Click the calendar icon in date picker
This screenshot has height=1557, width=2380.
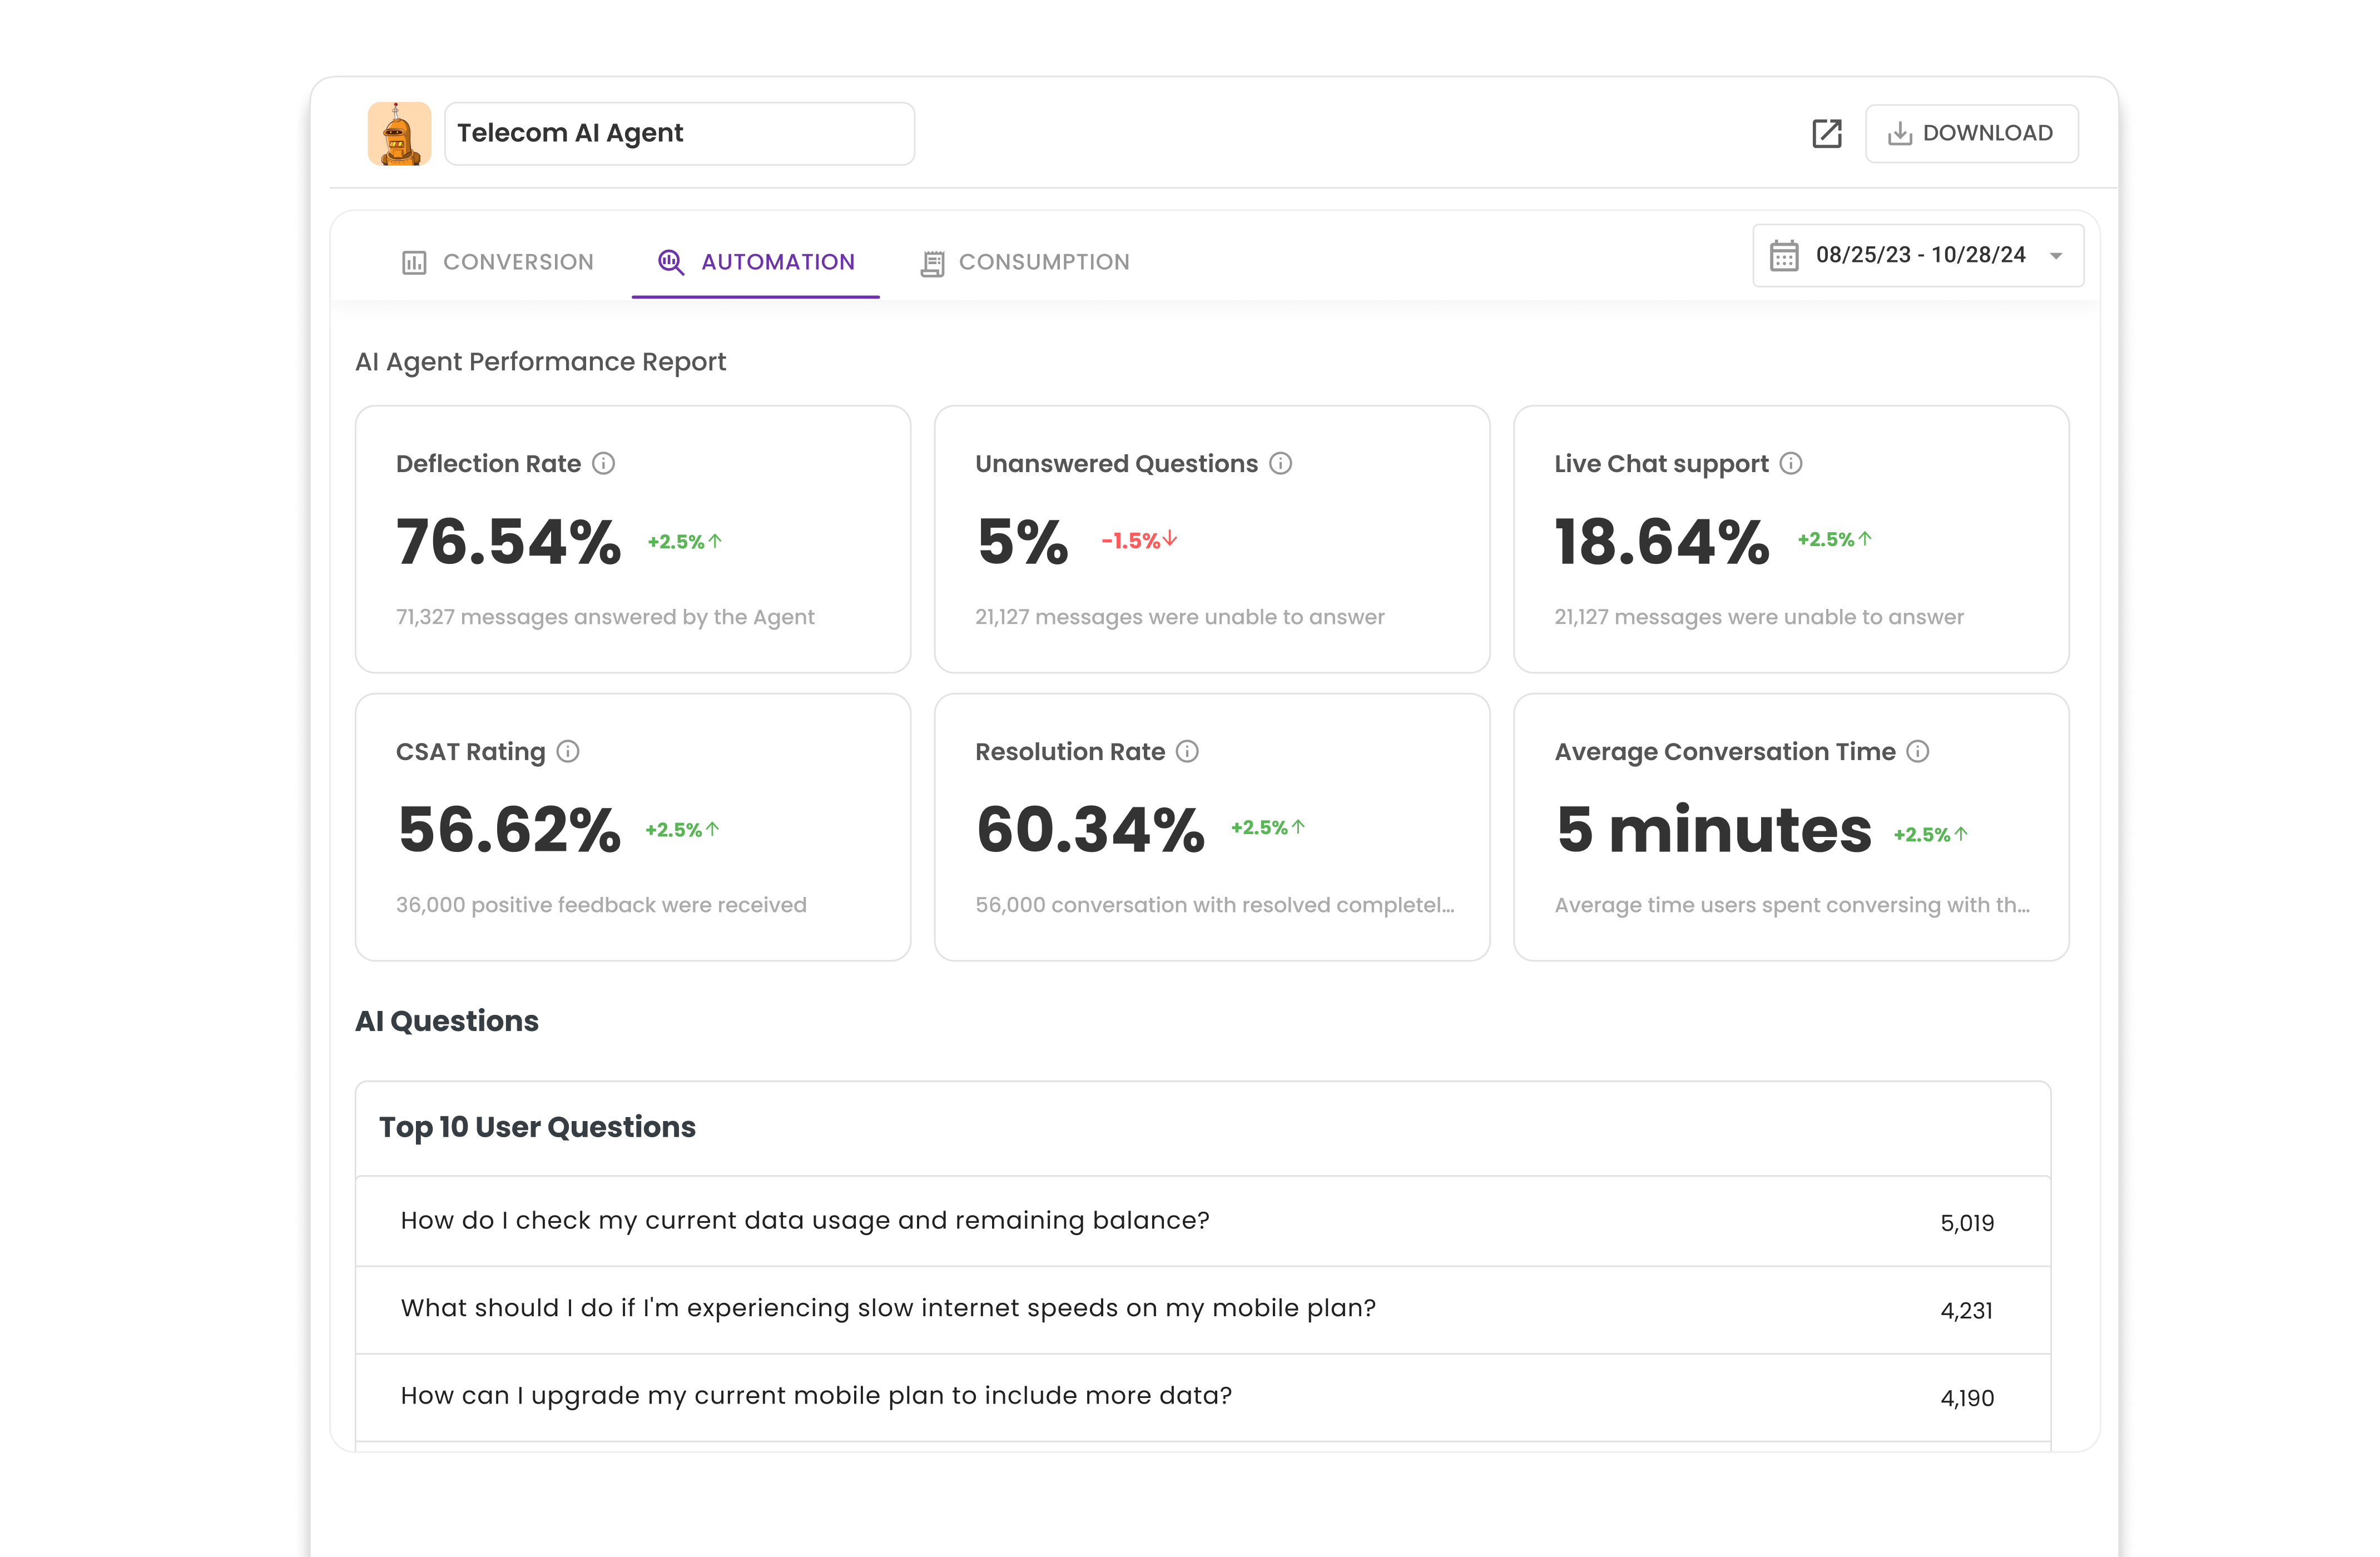tap(1783, 255)
